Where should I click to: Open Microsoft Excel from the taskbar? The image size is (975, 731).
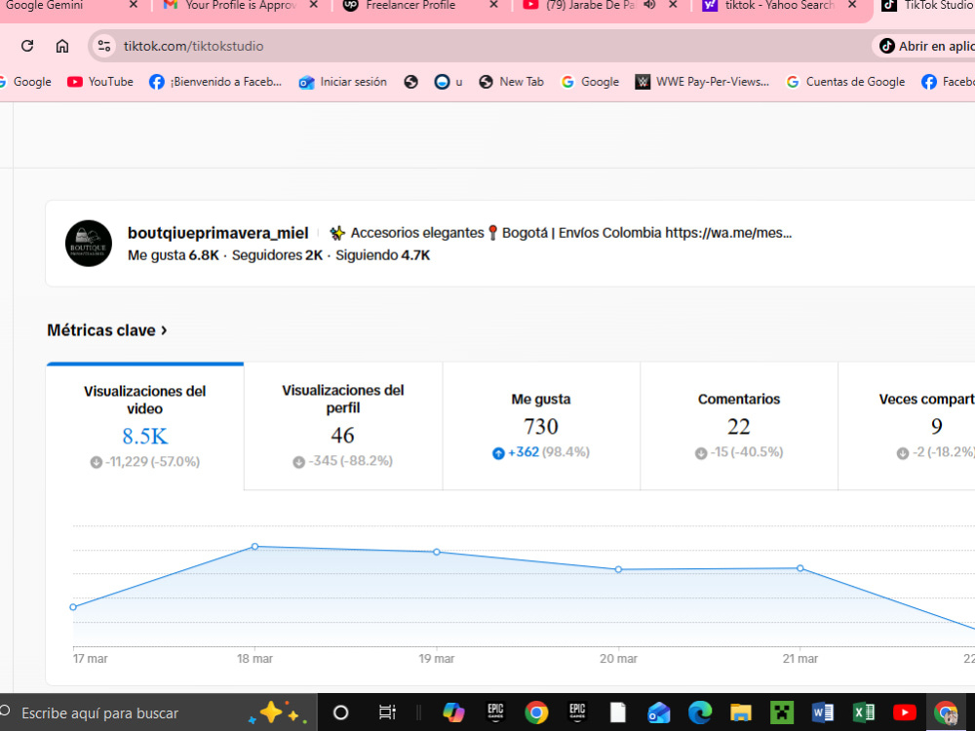tap(864, 713)
